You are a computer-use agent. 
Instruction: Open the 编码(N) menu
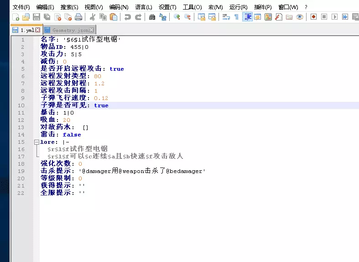click(x=119, y=7)
